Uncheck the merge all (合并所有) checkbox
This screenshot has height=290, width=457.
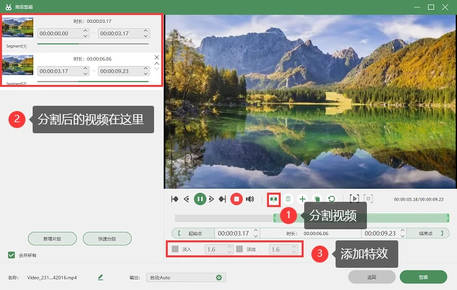11,255
